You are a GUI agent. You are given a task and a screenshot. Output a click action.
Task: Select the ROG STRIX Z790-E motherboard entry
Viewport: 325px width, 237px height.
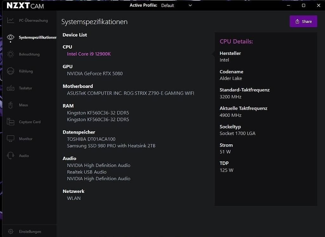point(130,93)
